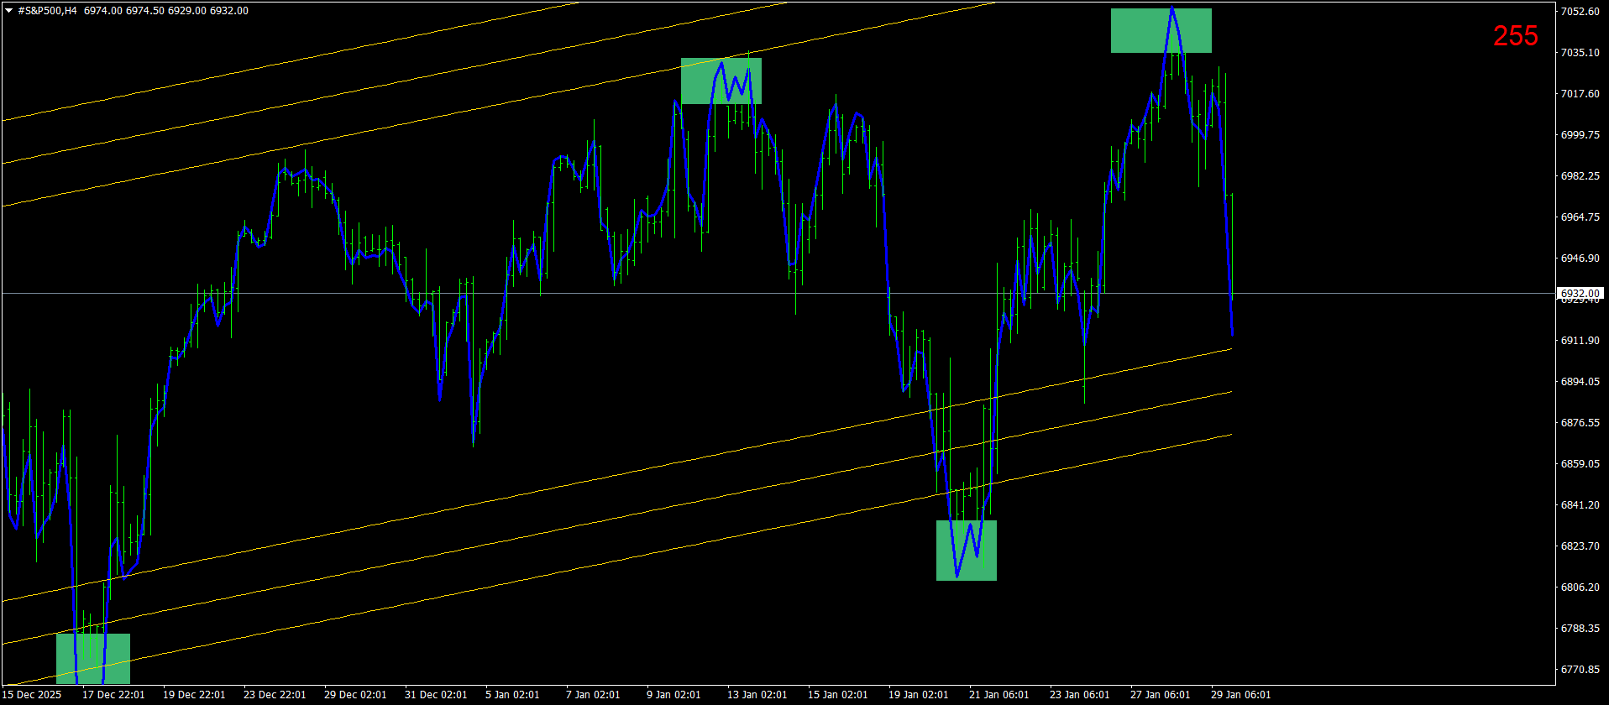Click the 19 Dec 22:01 time label

[194, 695]
